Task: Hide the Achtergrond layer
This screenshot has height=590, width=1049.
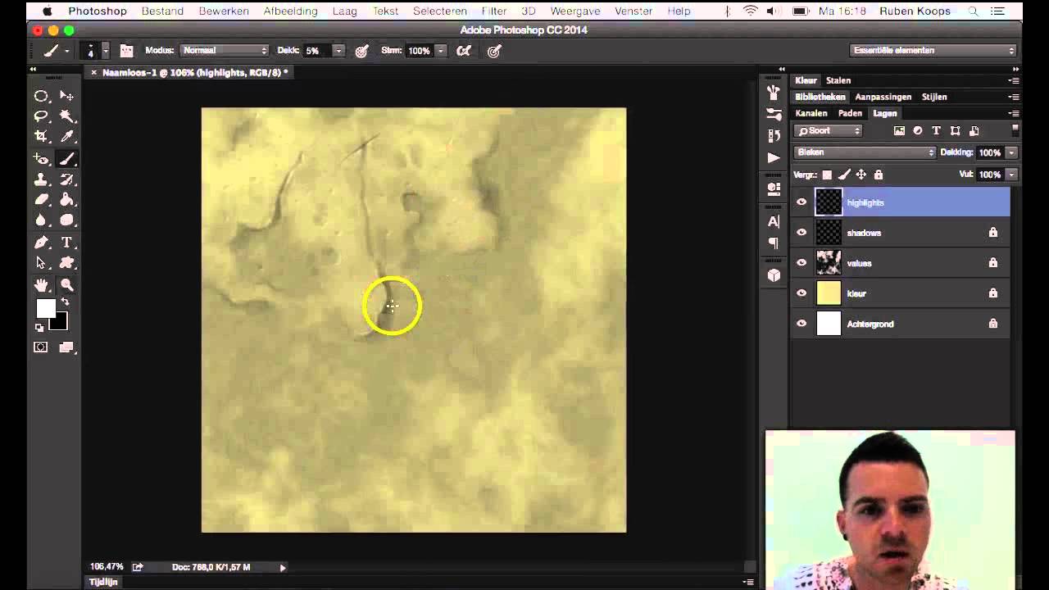Action: tap(802, 324)
